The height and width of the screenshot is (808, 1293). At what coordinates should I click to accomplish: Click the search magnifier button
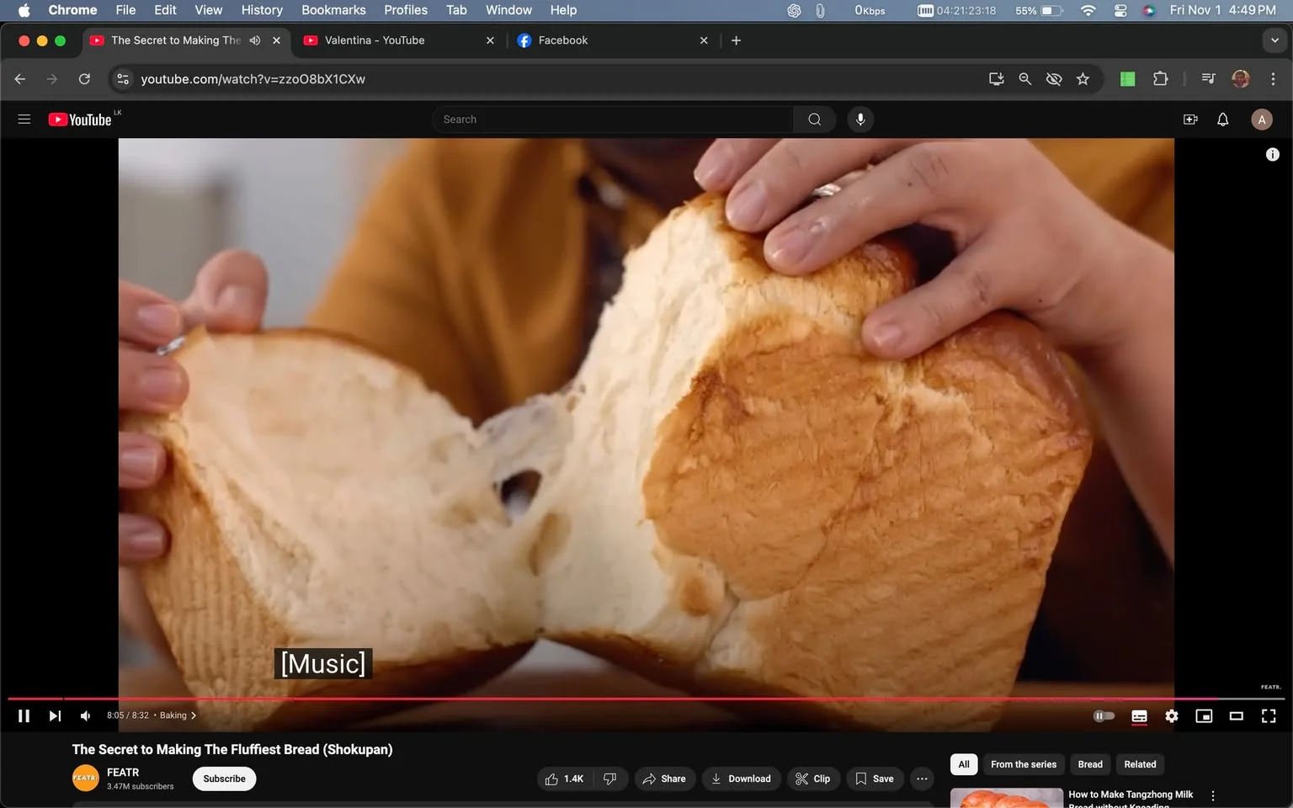coord(815,120)
